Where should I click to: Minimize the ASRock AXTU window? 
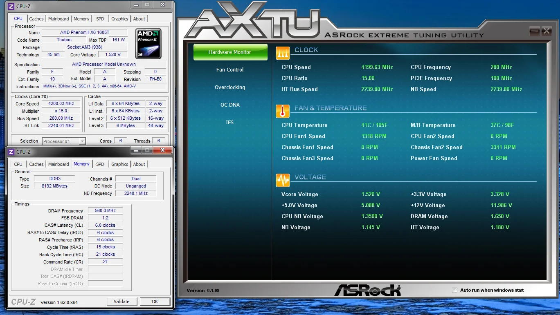(x=534, y=31)
